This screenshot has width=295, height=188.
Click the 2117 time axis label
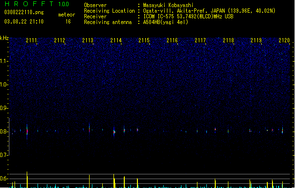(x=200, y=40)
